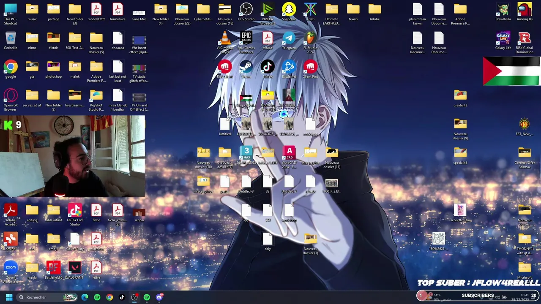Open the serviettes-h... image file
541x304 pixels.
point(460,213)
